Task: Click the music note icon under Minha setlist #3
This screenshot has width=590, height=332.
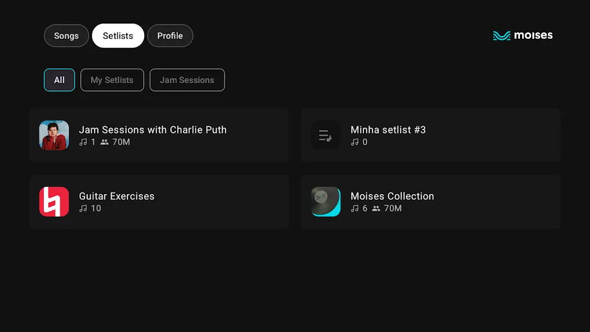Action: tap(355, 142)
